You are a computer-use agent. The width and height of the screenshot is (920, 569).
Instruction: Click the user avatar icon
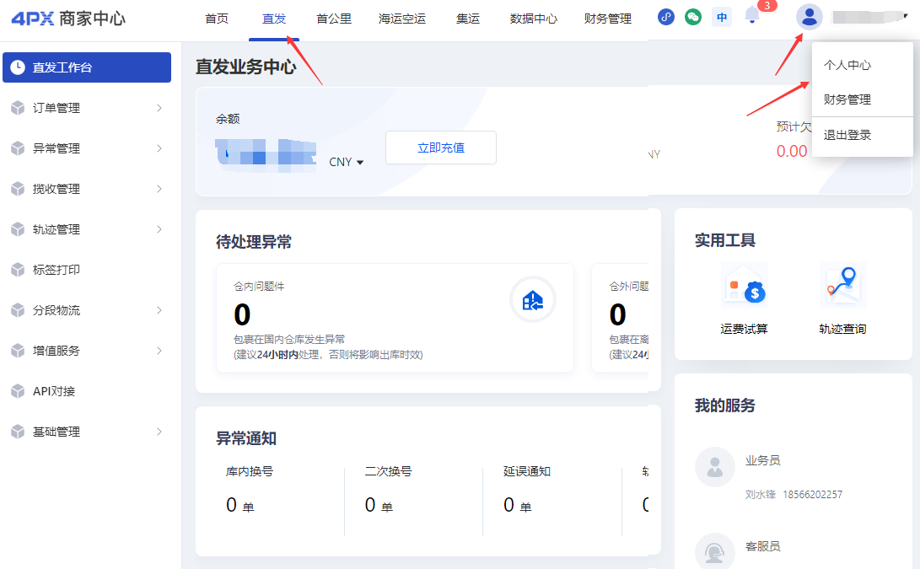click(809, 16)
